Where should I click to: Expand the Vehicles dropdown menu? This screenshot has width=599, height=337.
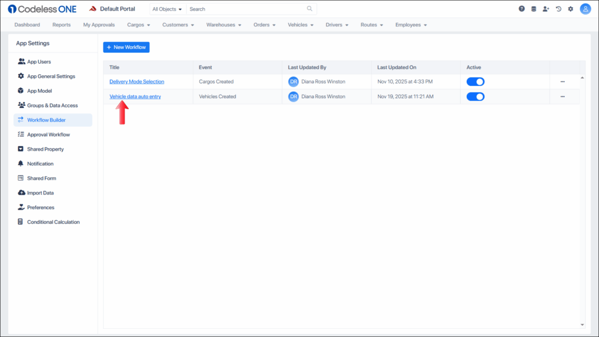[x=300, y=25]
